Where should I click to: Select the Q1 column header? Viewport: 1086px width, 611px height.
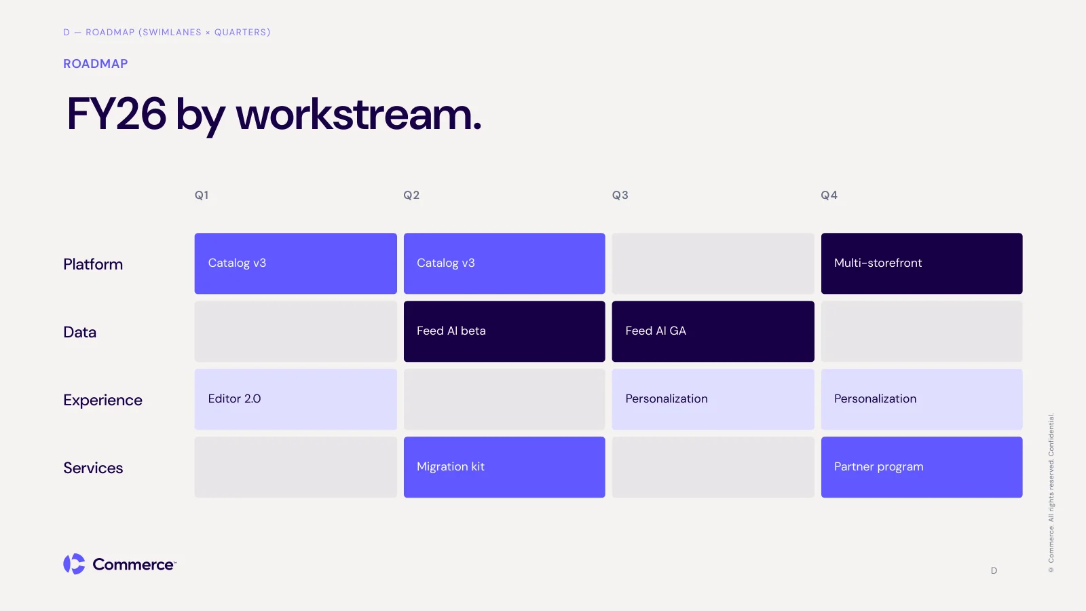coord(202,196)
